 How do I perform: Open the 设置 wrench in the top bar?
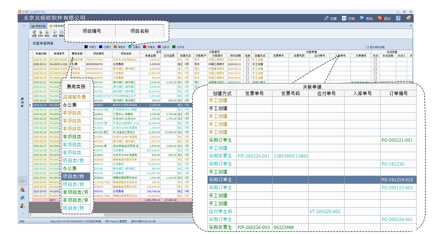coord(330,18)
